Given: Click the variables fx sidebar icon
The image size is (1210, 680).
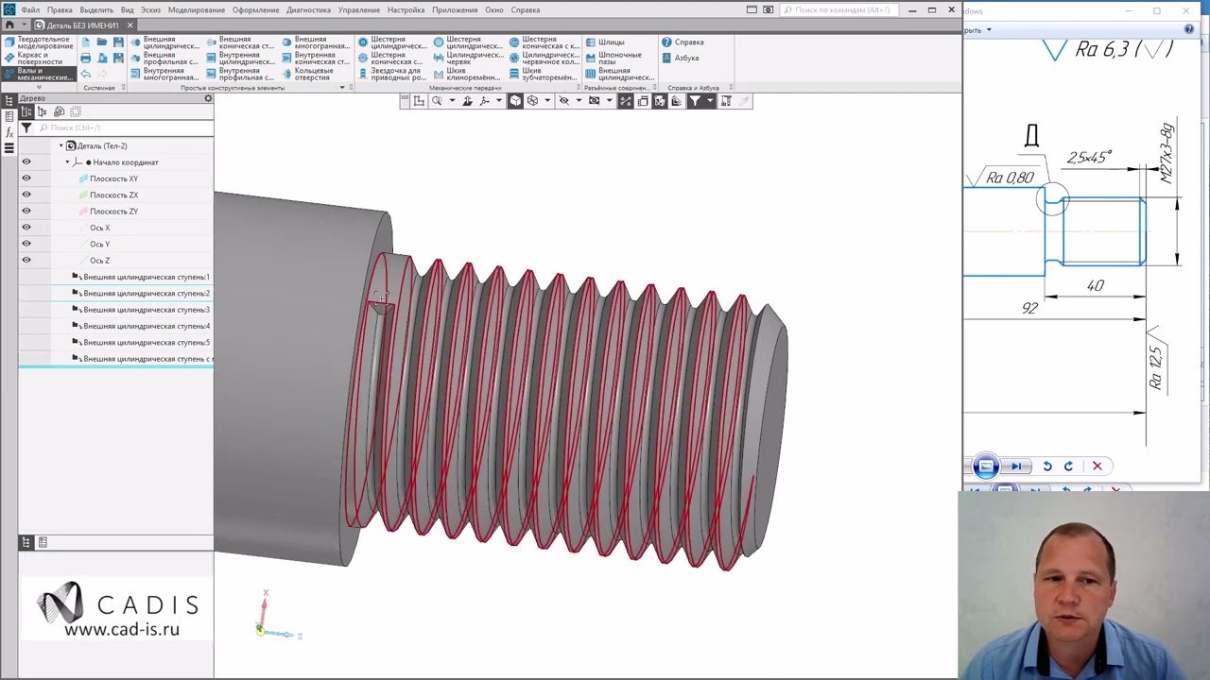Looking at the screenshot, I should click(9, 133).
